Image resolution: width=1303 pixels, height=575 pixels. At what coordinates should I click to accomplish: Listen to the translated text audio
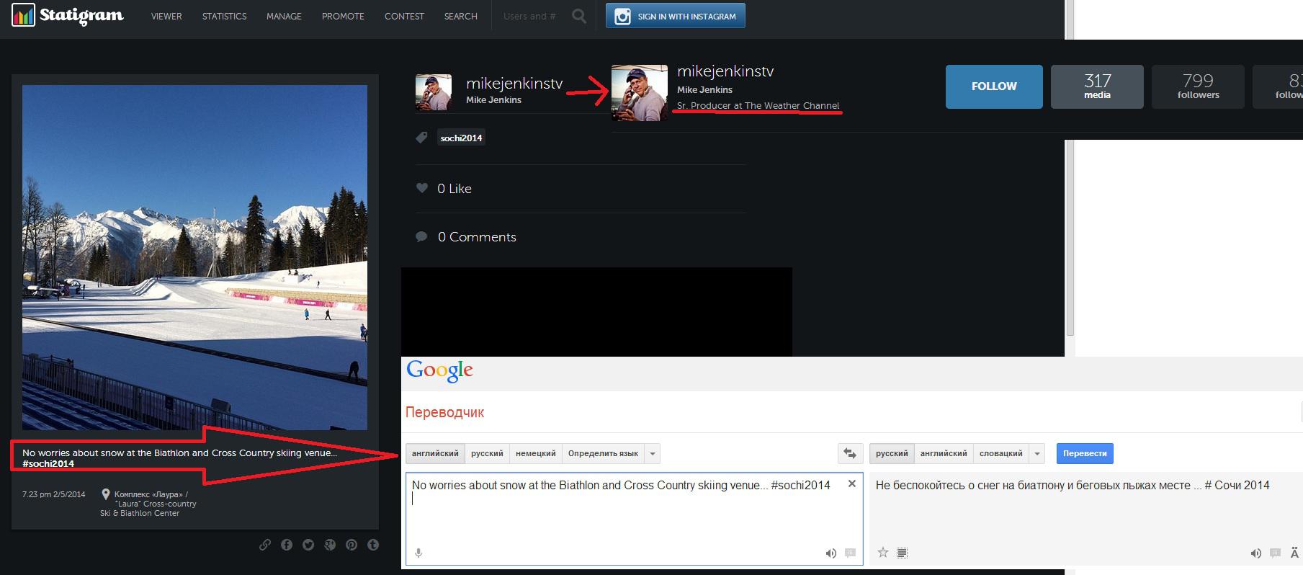1255,553
